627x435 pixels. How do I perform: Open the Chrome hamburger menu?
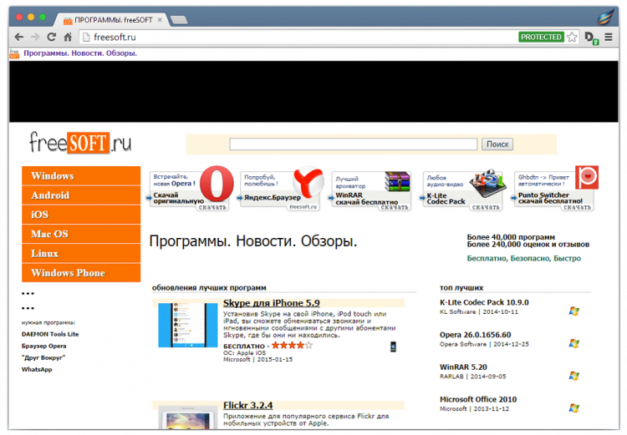[609, 37]
